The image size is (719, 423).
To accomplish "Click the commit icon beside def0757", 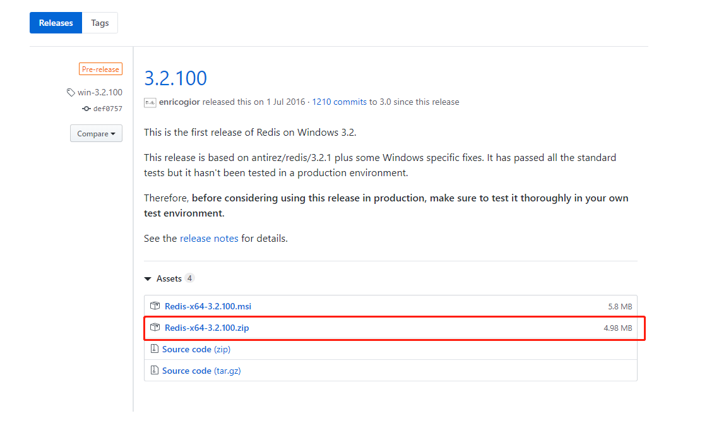I will 86,109.
